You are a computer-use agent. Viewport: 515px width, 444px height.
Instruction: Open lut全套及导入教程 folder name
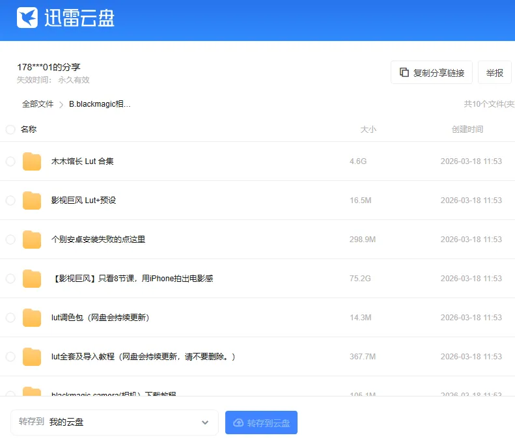pos(143,357)
